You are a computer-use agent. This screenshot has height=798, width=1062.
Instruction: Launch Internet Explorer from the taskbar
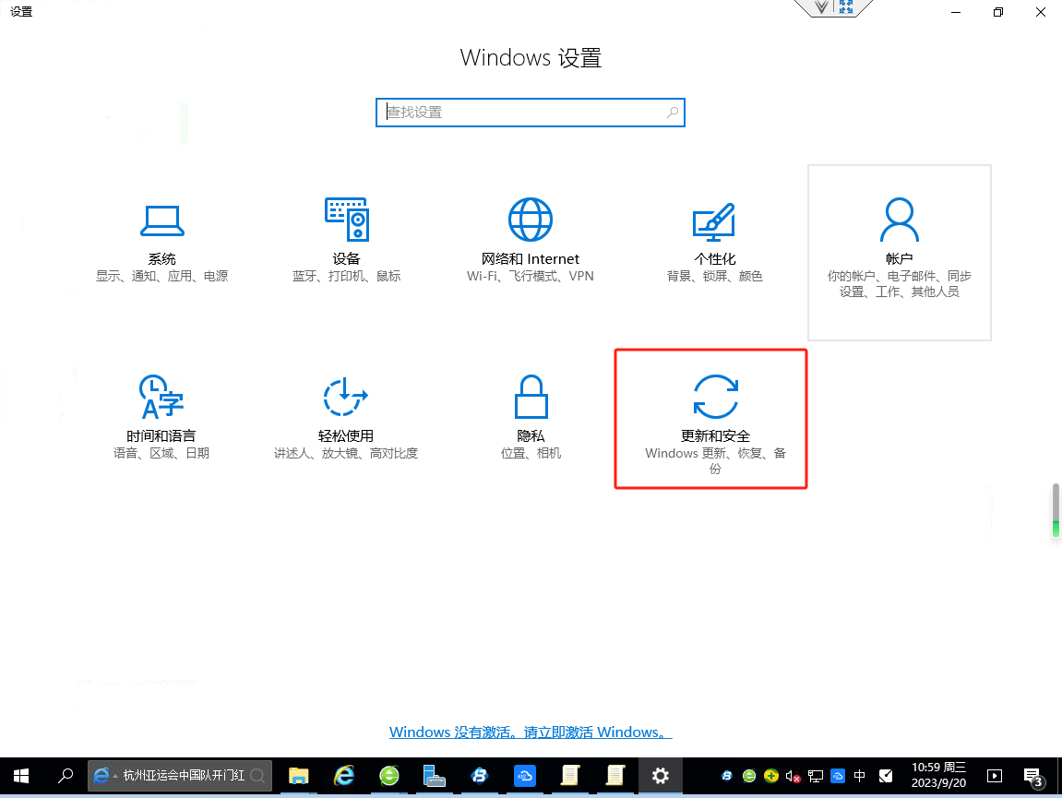pyautogui.click(x=344, y=776)
